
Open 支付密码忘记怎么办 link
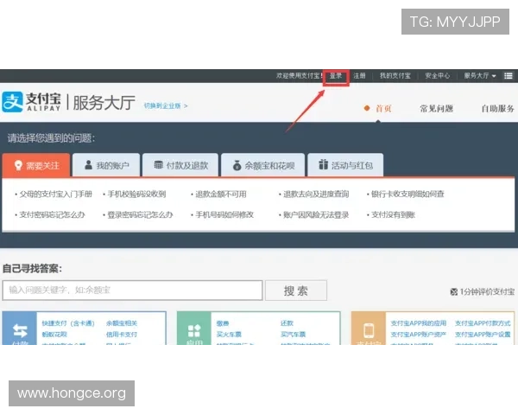(x=52, y=214)
